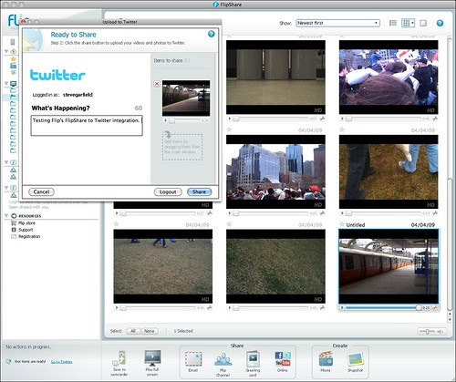Log out of Twitter with the Logout button
This screenshot has width=456, height=382.
168,191
